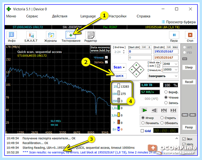Image resolution: width=202 pixels, height=160 pixels.
Task: Select the Обновить error action
Action: [162, 123]
